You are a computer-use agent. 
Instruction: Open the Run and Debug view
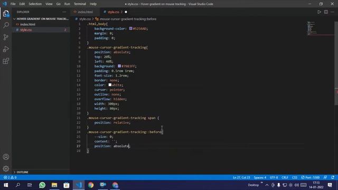(6, 49)
